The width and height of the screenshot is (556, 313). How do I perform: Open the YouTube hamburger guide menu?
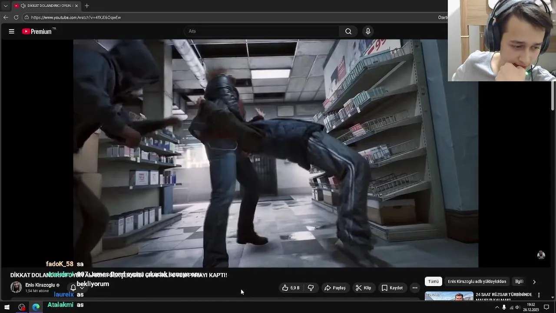pos(12,31)
